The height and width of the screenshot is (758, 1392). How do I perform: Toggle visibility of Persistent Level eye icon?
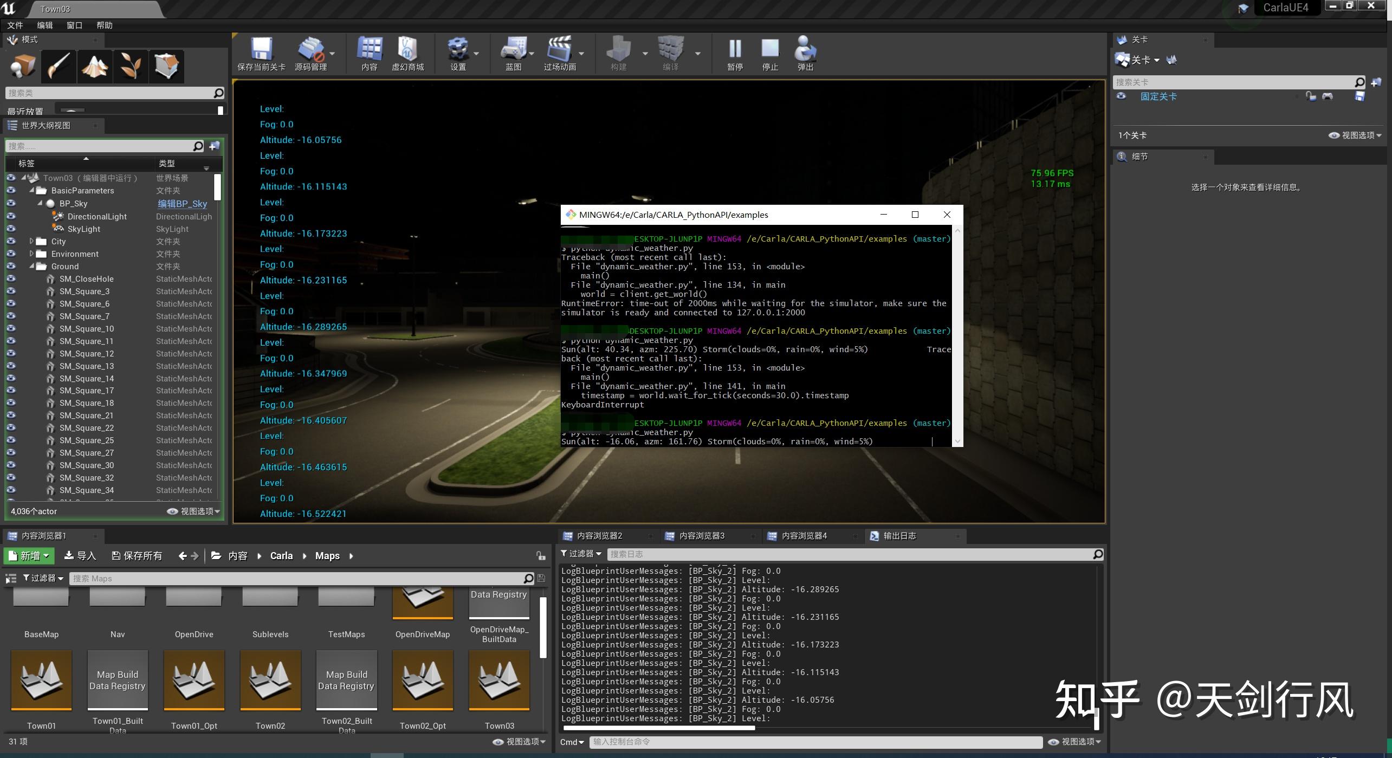(1121, 96)
